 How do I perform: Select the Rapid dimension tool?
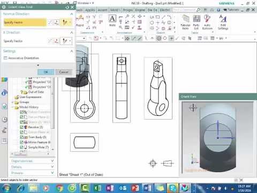click(x=80, y=20)
